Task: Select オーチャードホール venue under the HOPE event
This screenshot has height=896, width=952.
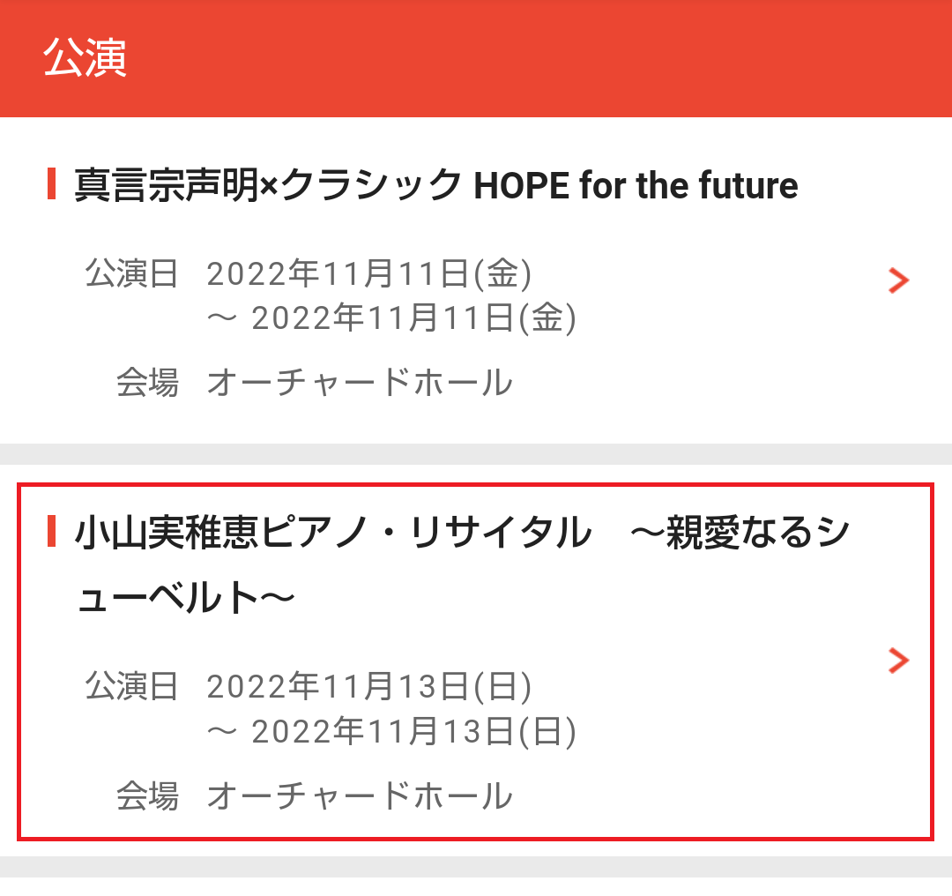Action: click(x=359, y=384)
